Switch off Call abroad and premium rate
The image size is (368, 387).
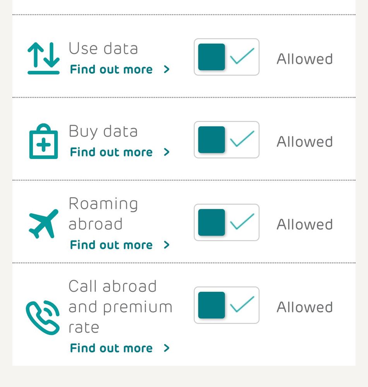[x=226, y=305]
